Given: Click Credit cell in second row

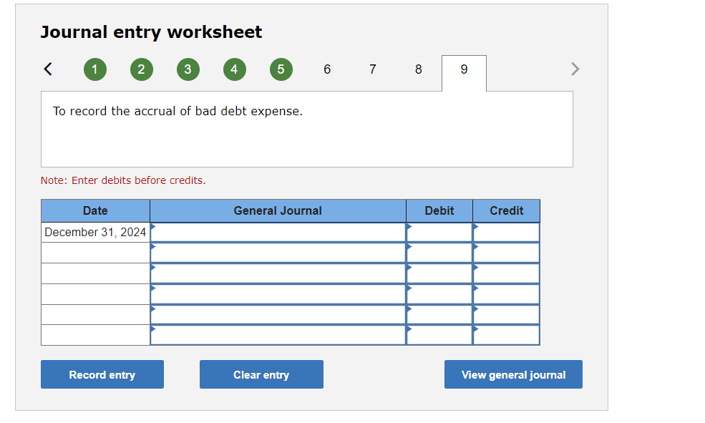Looking at the screenshot, I should [x=506, y=253].
